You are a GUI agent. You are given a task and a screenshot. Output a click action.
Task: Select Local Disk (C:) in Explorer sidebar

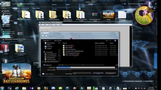click(x=9, y=32)
